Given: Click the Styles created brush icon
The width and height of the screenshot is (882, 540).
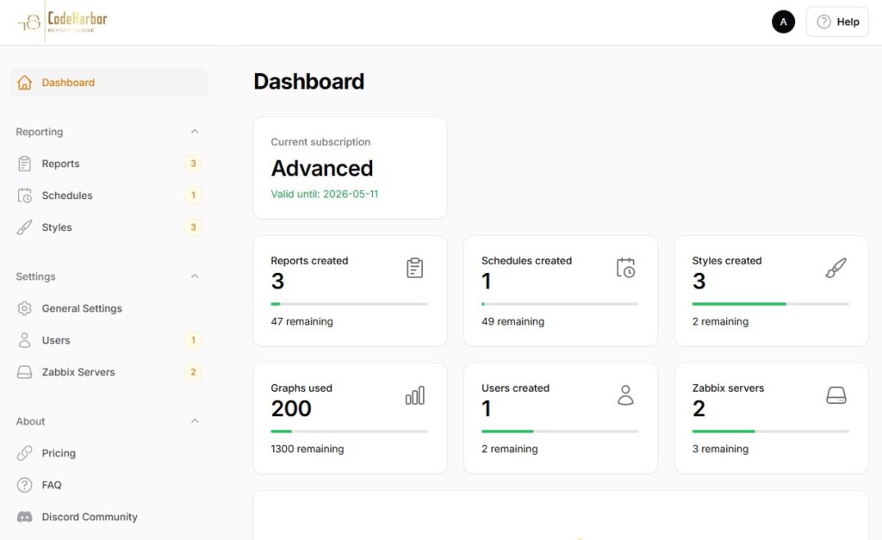Looking at the screenshot, I should [835, 268].
